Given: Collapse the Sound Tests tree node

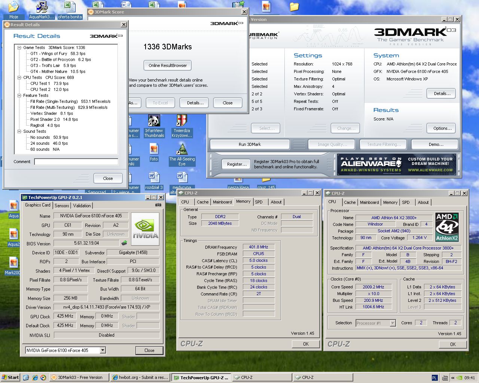Looking at the screenshot, I should (x=19, y=131).
